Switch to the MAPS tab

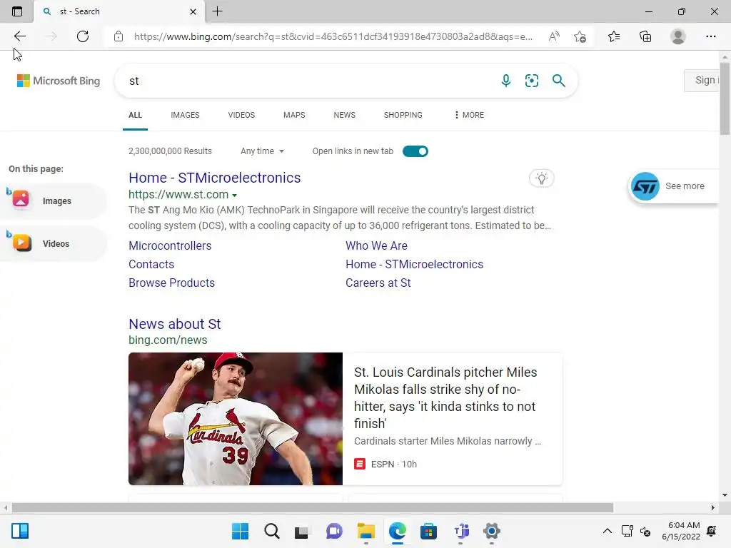coord(294,115)
